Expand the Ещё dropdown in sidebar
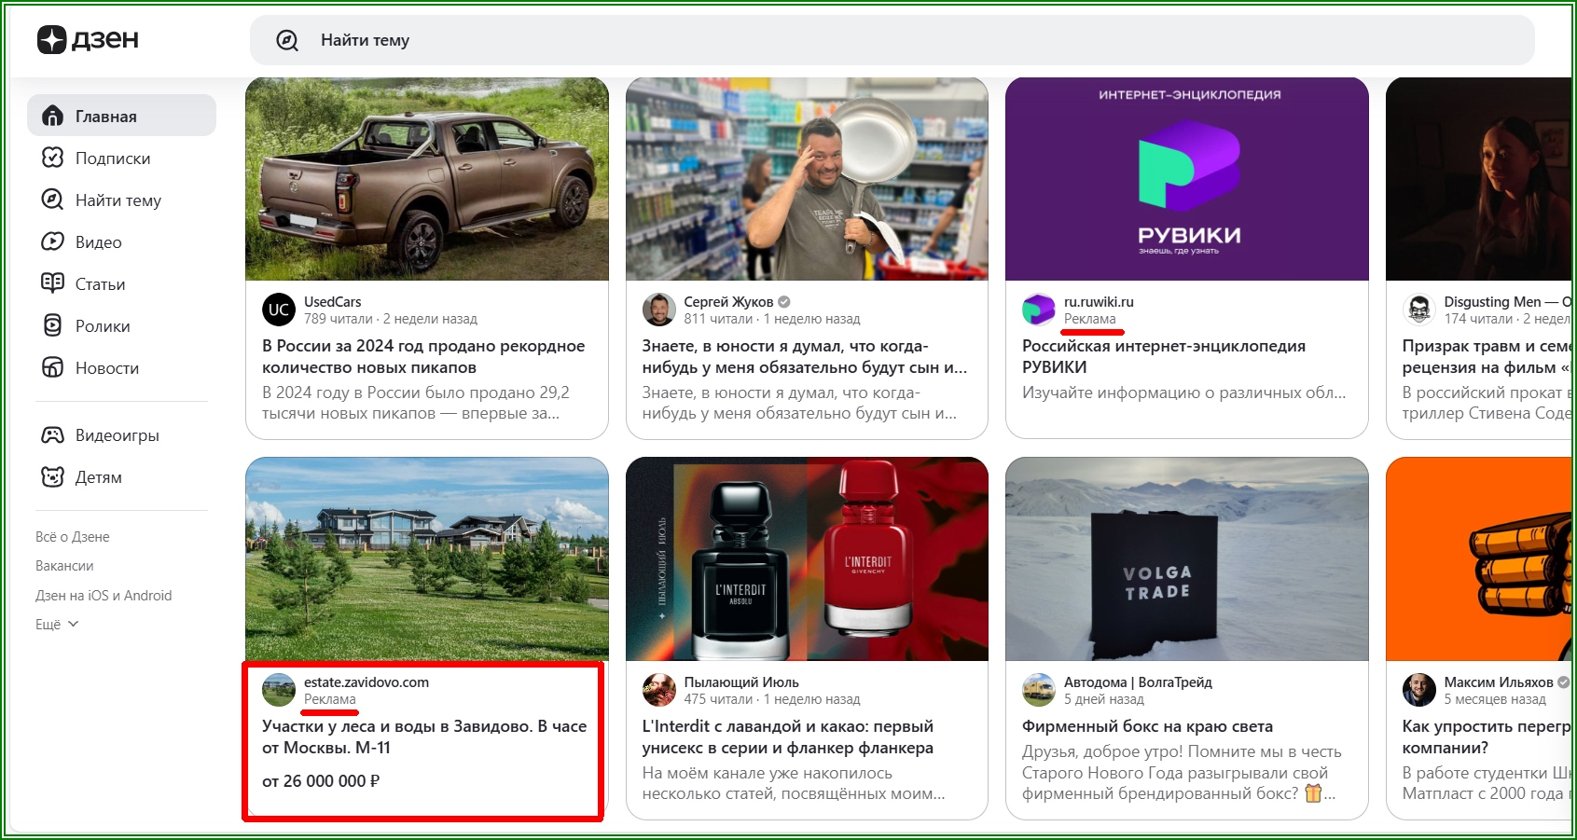The image size is (1577, 840). (57, 625)
